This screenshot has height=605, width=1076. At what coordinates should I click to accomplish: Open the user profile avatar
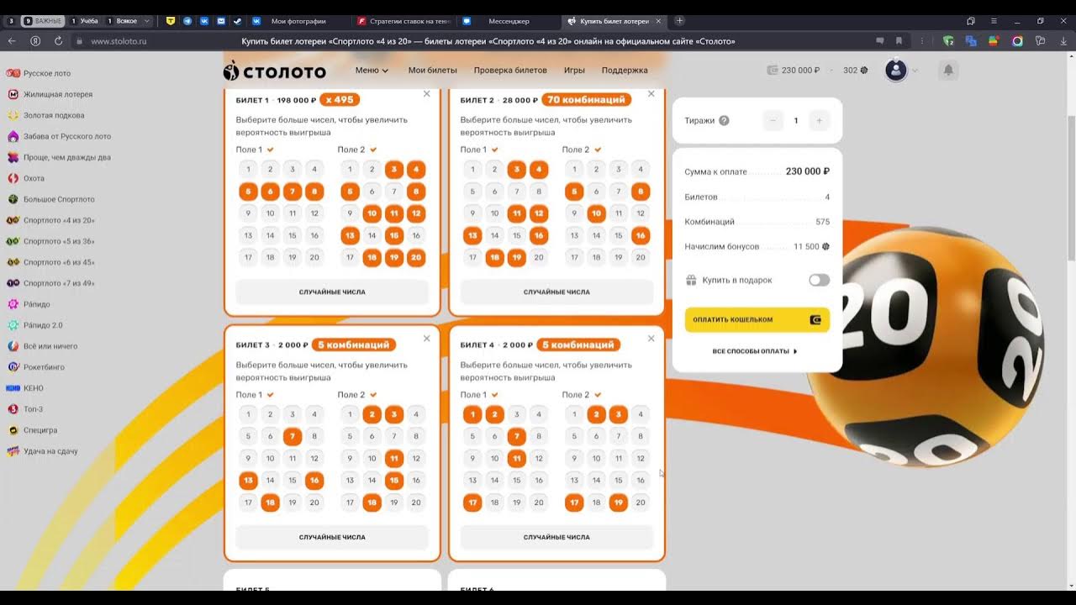tap(896, 71)
